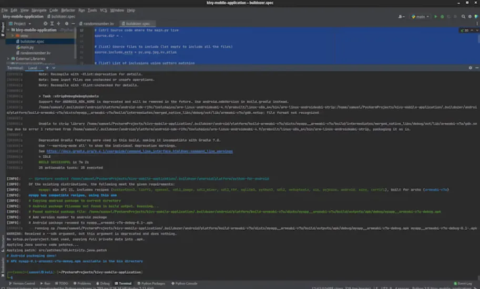Open the Help menu
This screenshot has height=289, width=480.
tap(131, 10)
